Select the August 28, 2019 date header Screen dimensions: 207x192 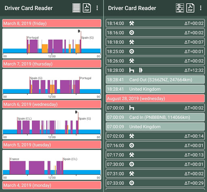click(155, 99)
